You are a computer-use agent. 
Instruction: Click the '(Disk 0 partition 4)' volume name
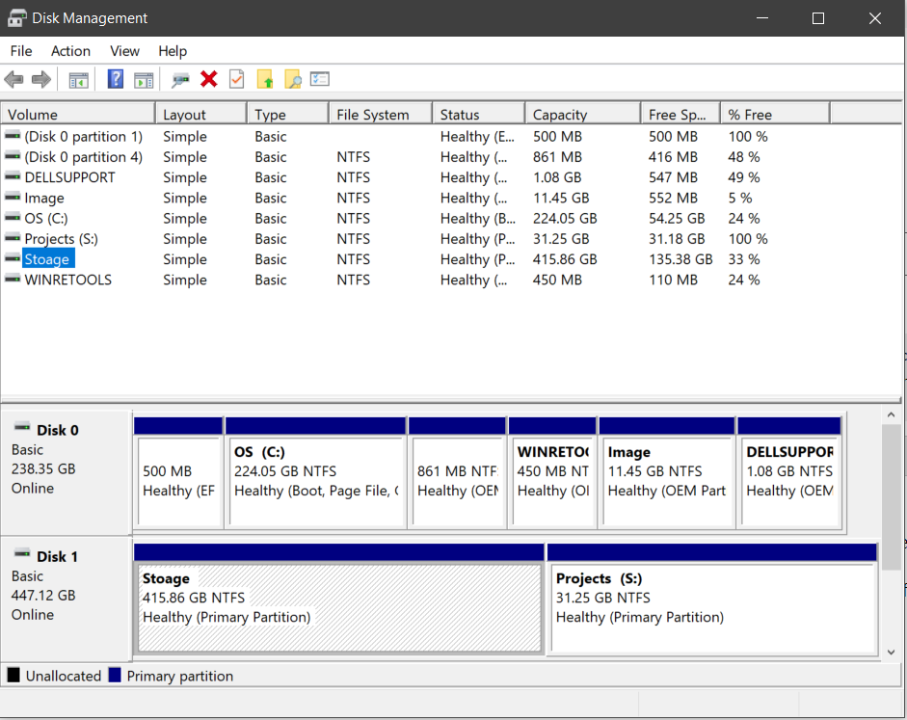[83, 157]
